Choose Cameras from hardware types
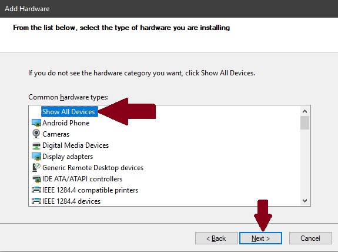The image size is (338, 252). (x=56, y=134)
